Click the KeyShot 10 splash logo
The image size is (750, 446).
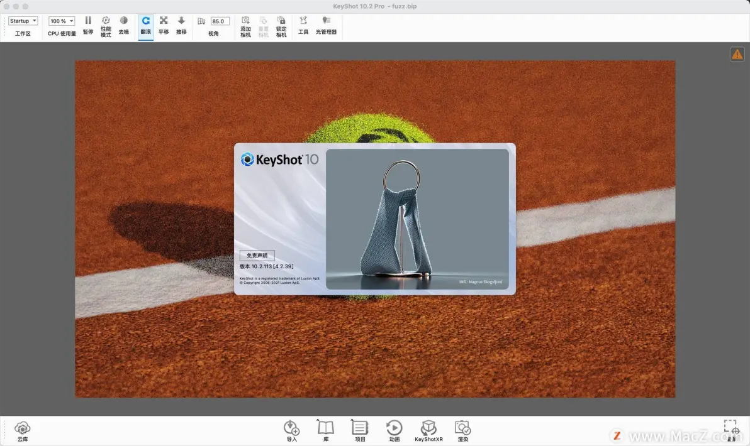(280, 160)
